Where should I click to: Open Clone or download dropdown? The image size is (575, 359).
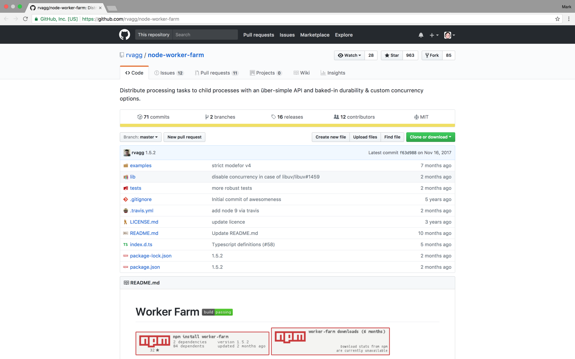430,137
